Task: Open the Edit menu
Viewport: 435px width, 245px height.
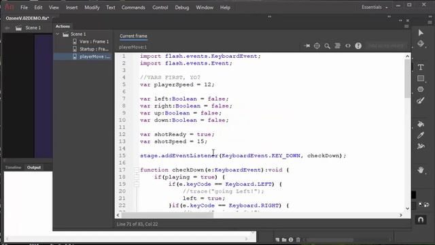Action: tap(38, 7)
